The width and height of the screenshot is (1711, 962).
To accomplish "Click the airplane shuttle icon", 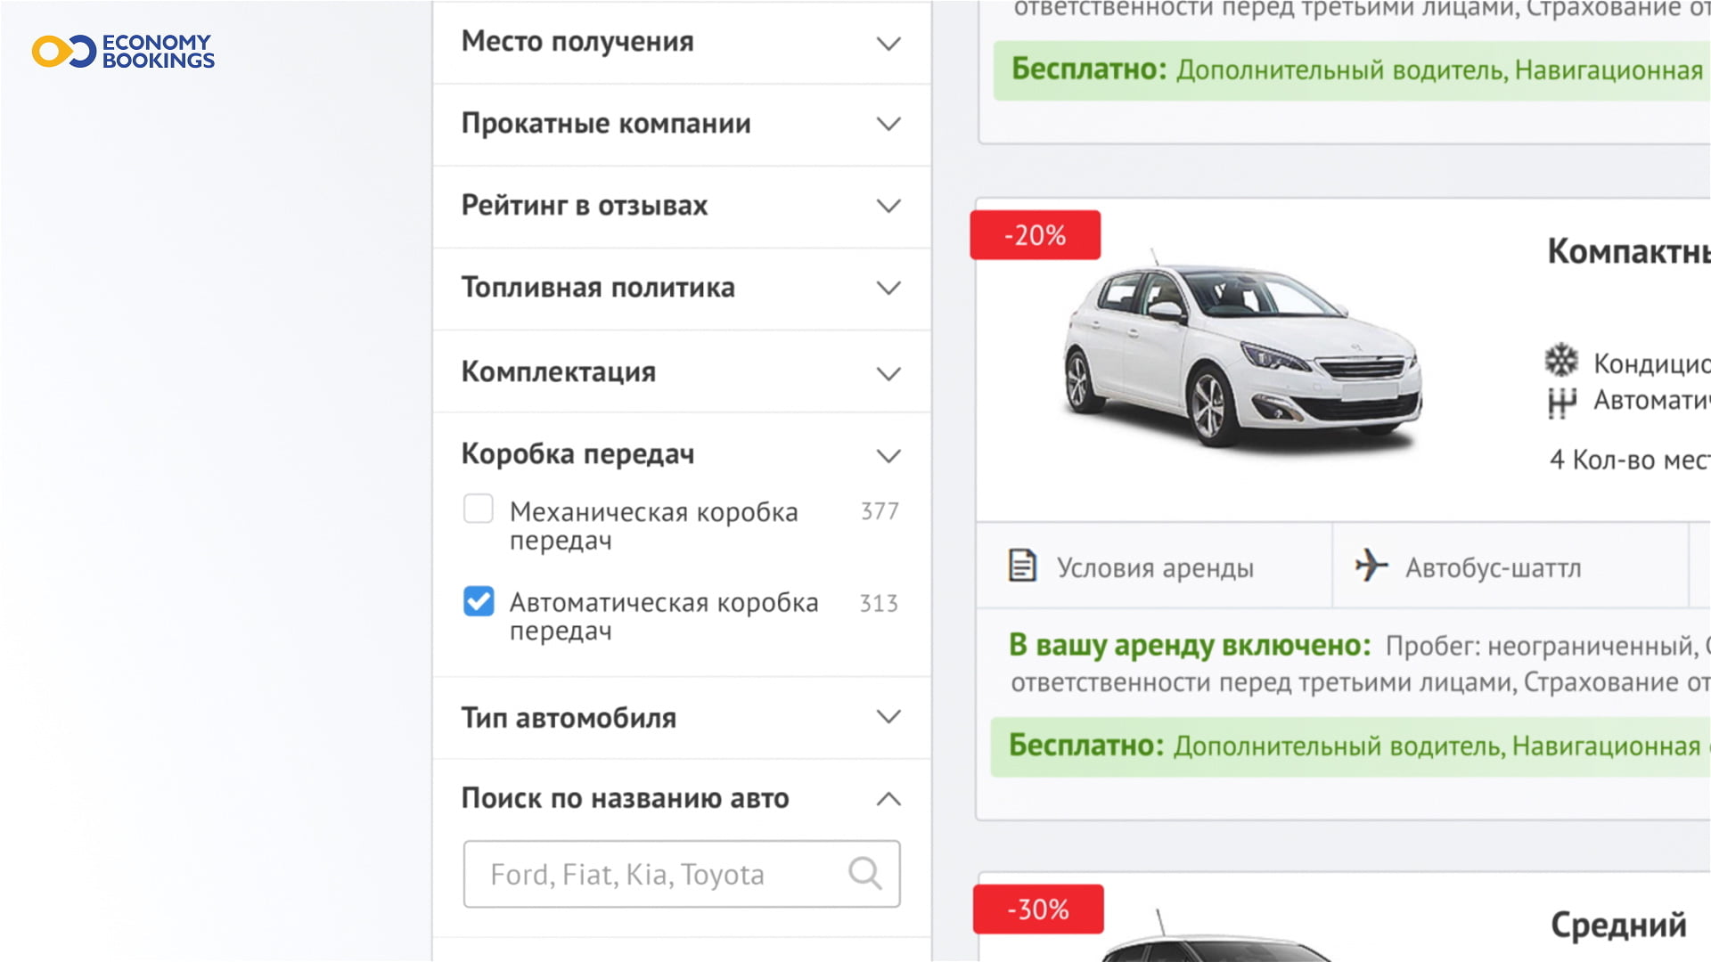I will point(1371,566).
